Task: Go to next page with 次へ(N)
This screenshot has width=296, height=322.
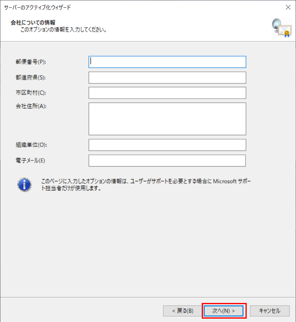Action: pyautogui.click(x=224, y=311)
